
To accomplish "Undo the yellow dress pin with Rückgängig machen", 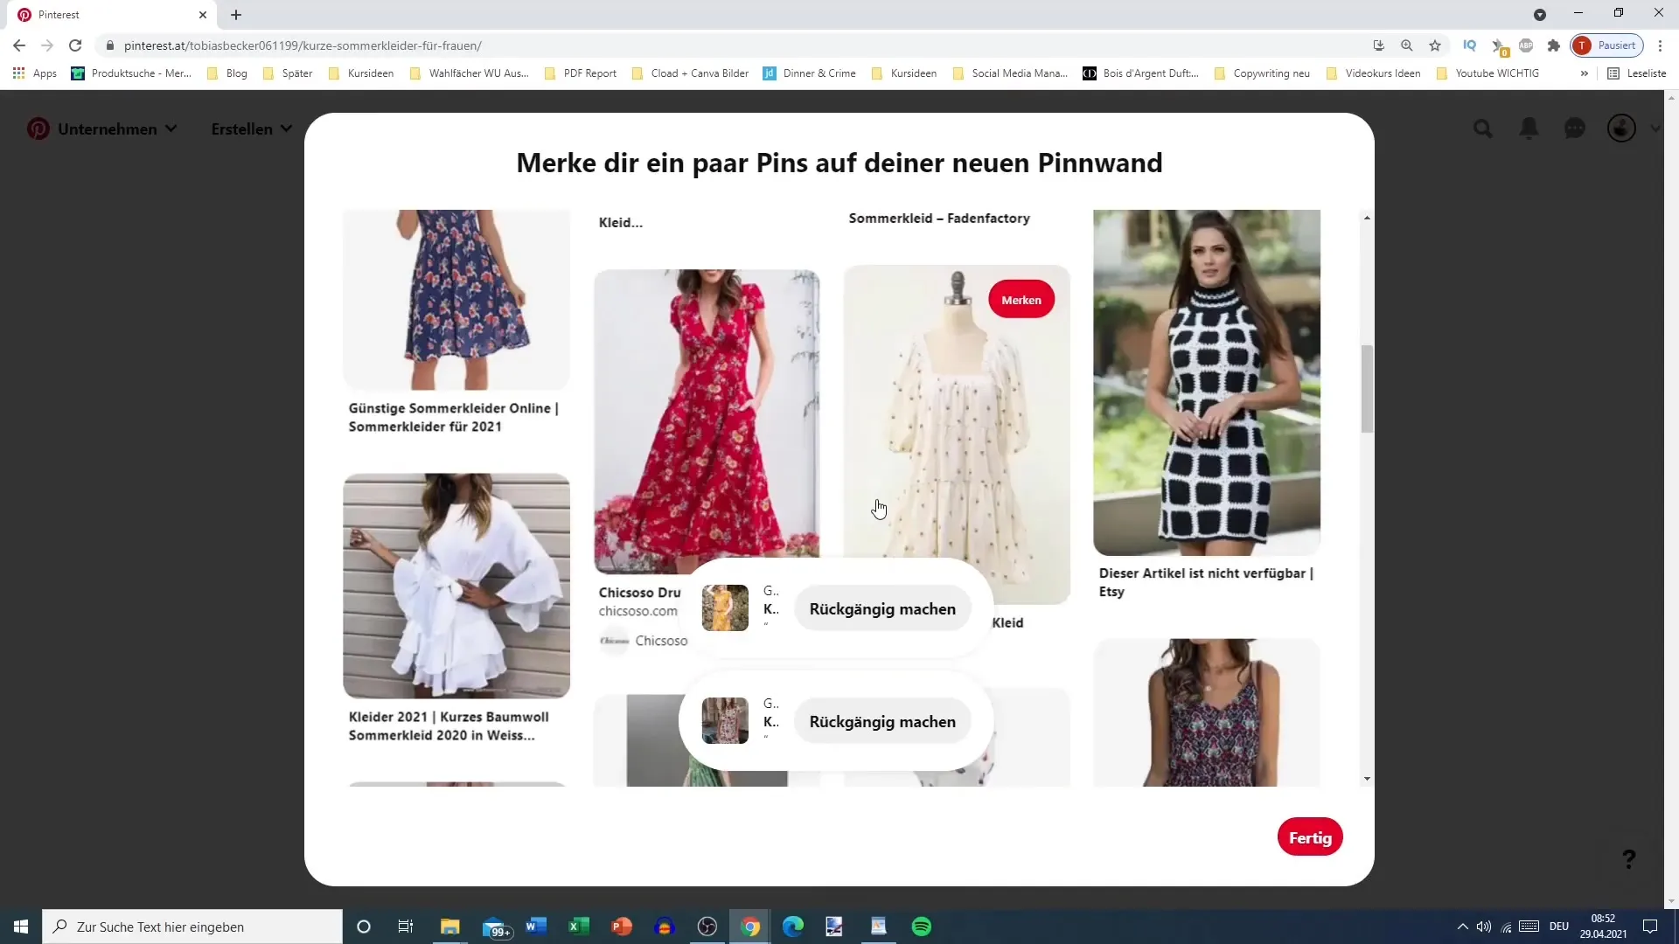I will 882,609.
